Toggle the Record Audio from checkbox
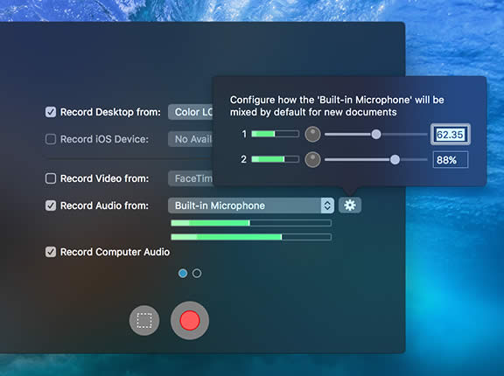 51,205
